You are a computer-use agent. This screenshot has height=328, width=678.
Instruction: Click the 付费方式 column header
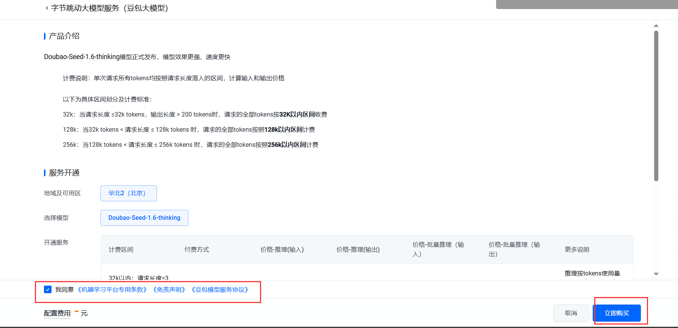pyautogui.click(x=197, y=250)
